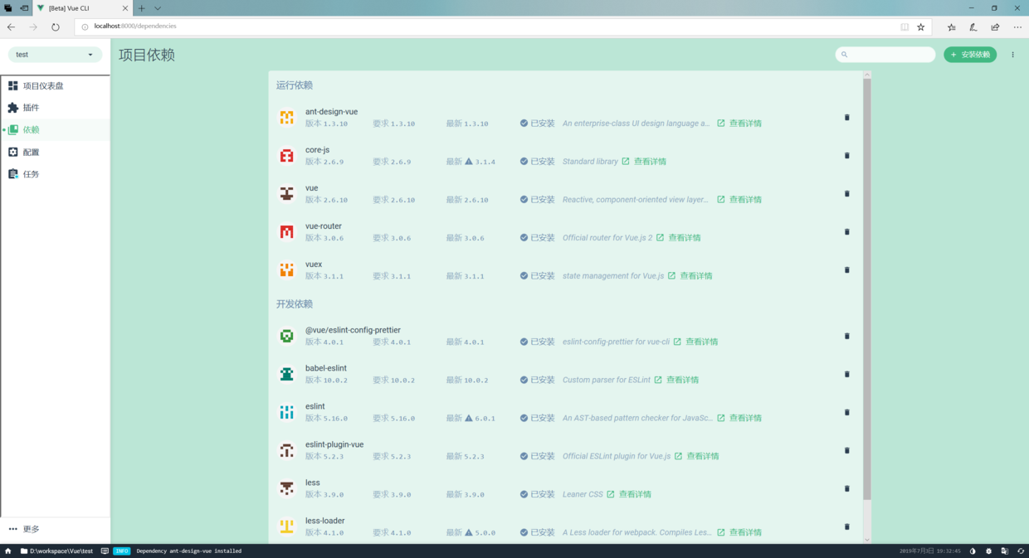Screen dimensions: 1029x558
Task: Click the 运行依赖 section heading
Action: click(295, 85)
